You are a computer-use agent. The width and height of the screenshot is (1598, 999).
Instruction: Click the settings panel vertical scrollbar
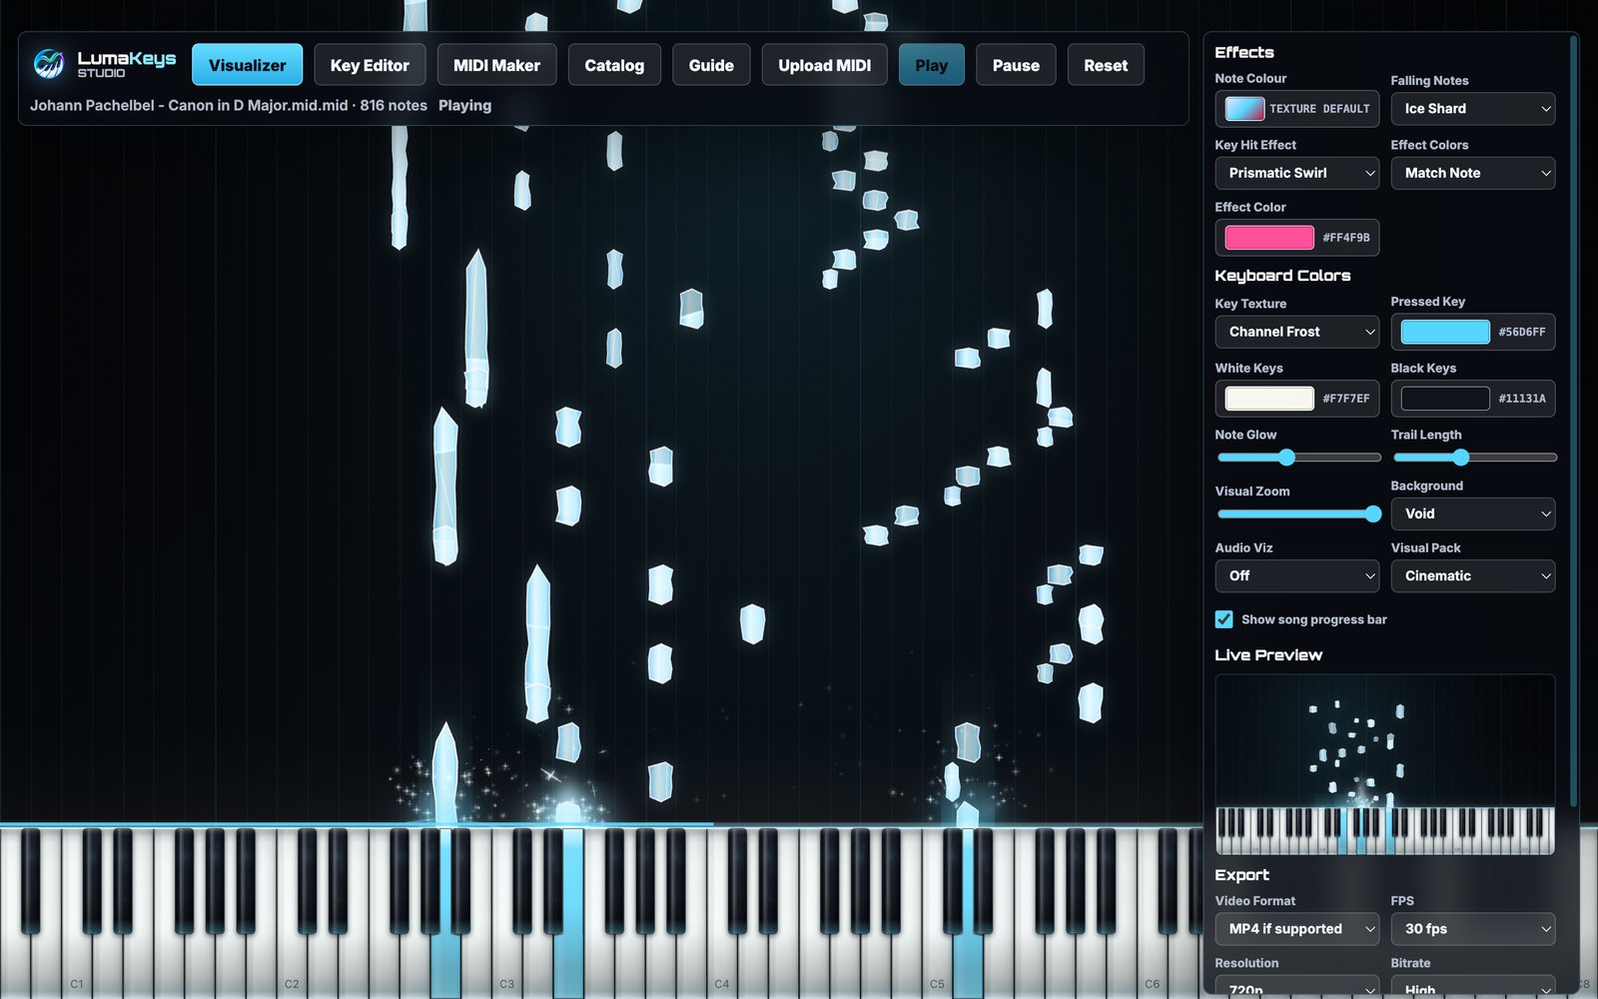point(1573,420)
